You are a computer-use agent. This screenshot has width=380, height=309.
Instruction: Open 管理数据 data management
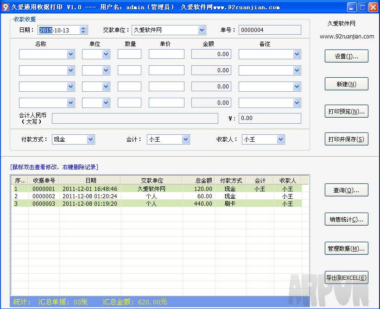(346, 248)
